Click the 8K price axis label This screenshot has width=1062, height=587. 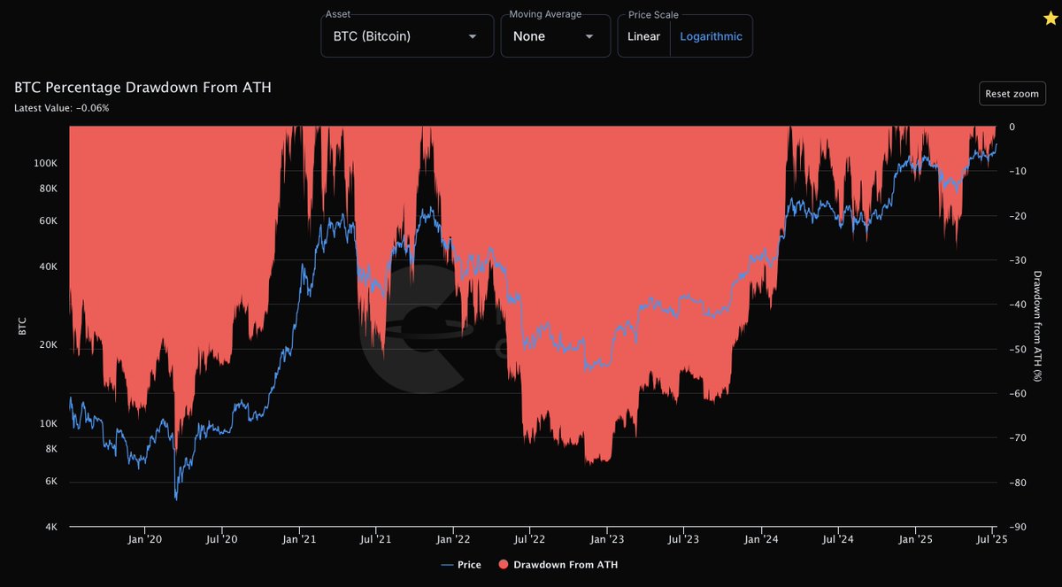tap(50, 450)
